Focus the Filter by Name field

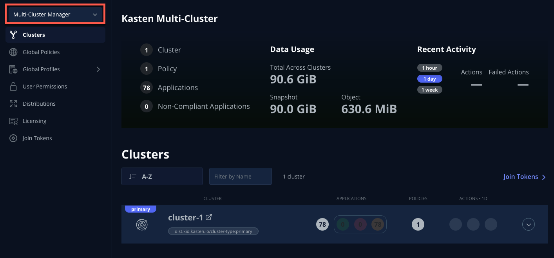[241, 177]
